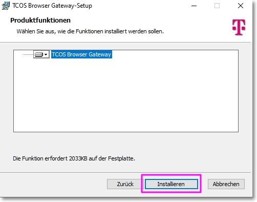Click the setup installer icon in title bar
This screenshot has width=257, height=202.
[x=6, y=6]
